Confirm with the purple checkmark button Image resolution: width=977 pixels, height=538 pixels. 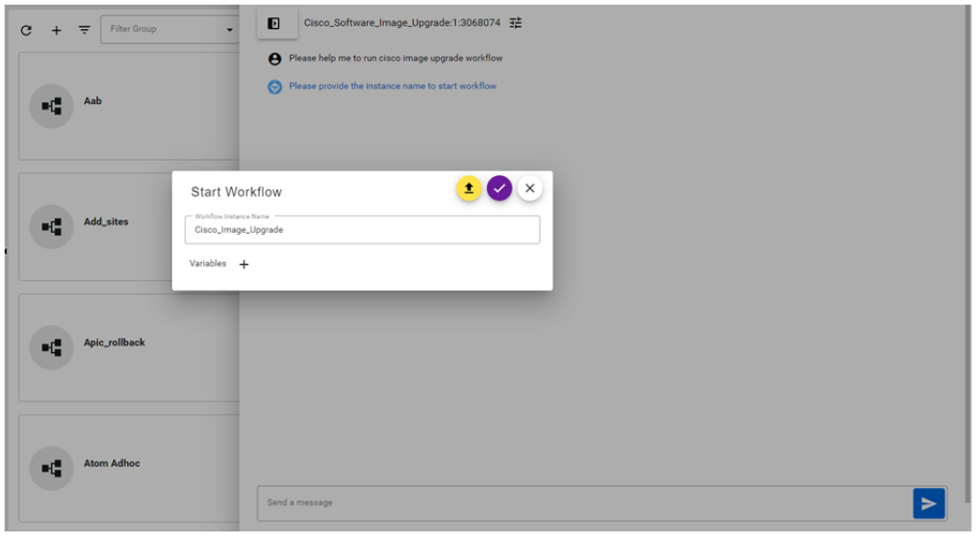point(500,188)
